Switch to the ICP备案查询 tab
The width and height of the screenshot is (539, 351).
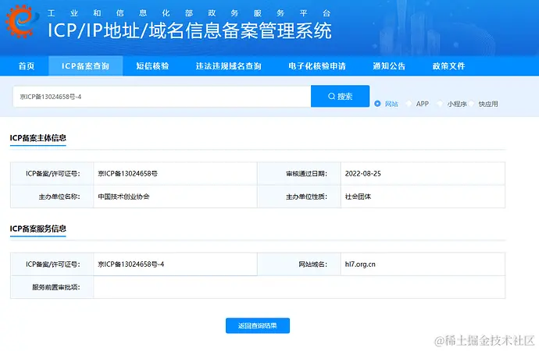[x=85, y=66]
